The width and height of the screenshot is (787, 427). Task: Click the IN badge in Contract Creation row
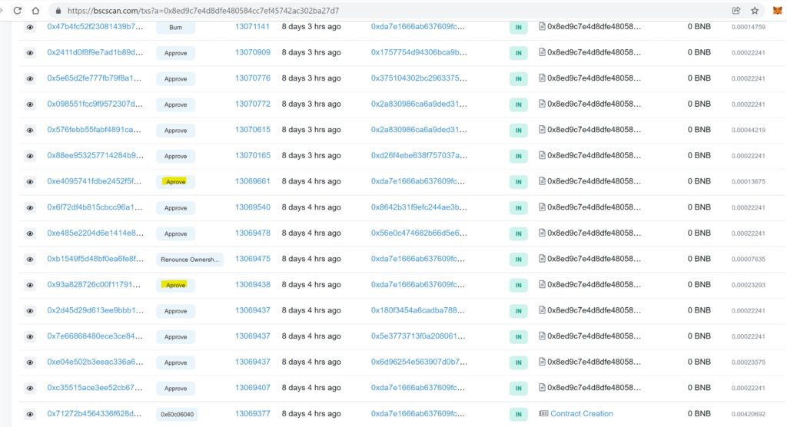519,415
